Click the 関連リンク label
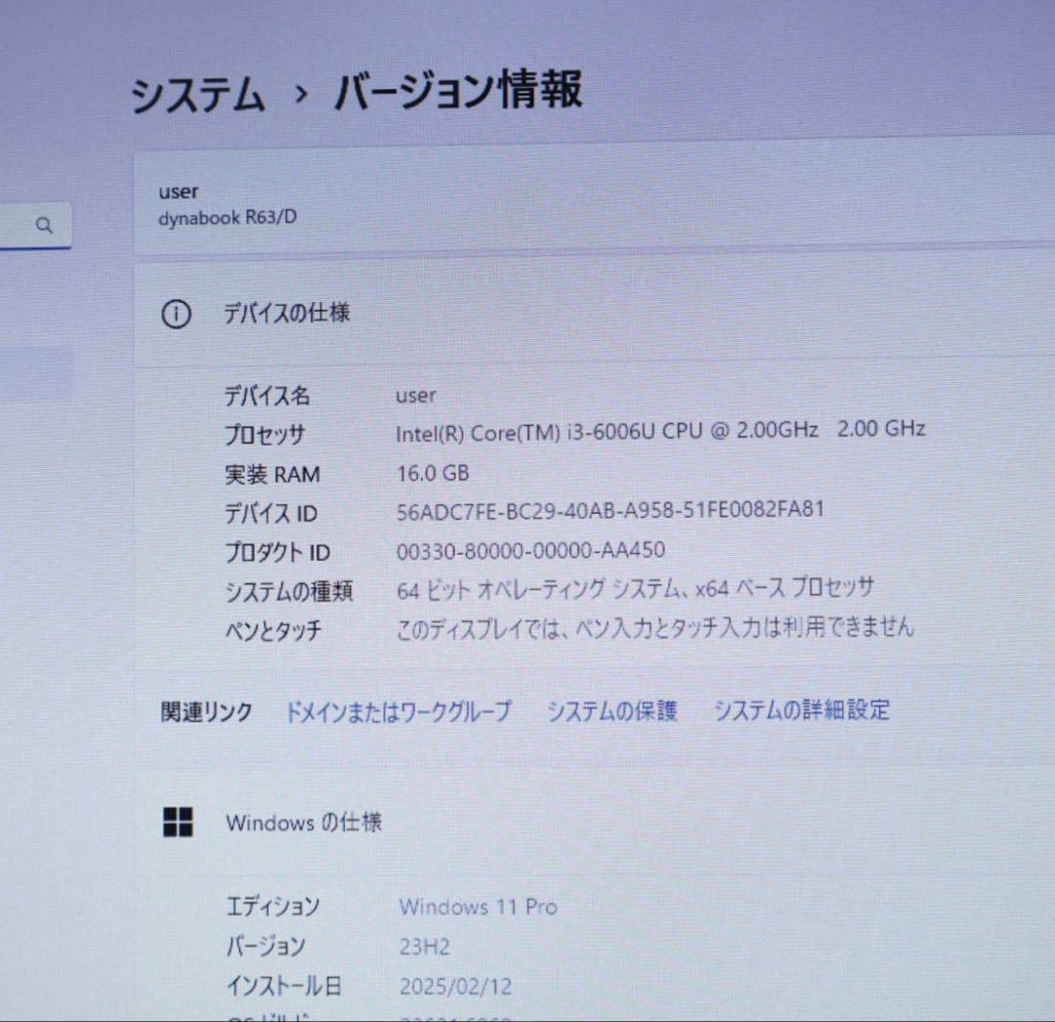This screenshot has width=1055, height=1022. (x=206, y=712)
